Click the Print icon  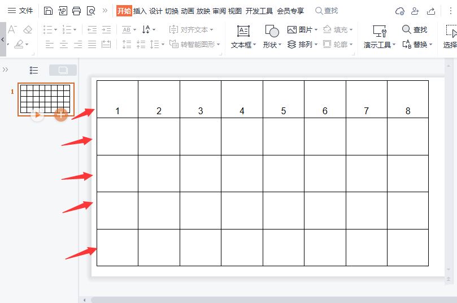pyautogui.click(x=76, y=11)
